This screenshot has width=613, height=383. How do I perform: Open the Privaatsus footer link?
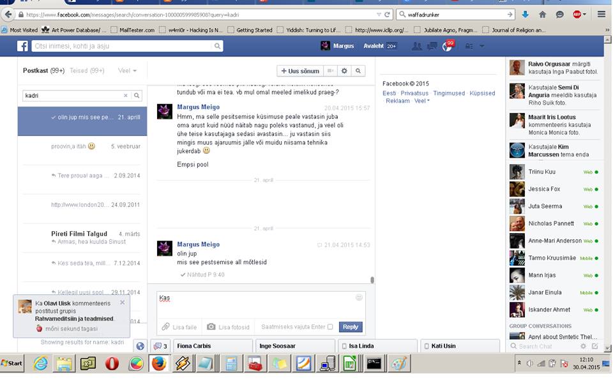click(x=414, y=93)
